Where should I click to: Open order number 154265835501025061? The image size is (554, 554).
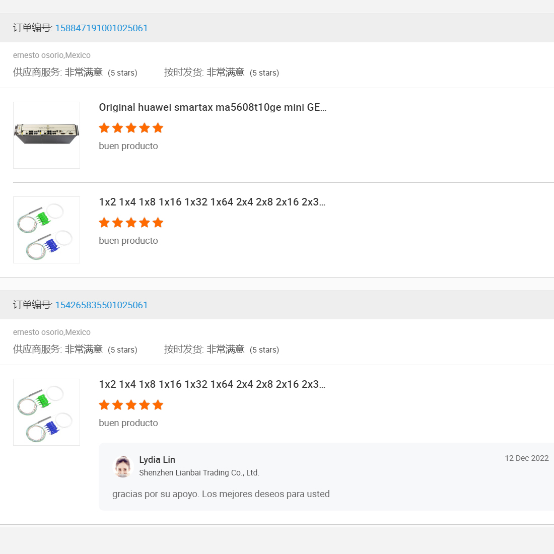pos(101,305)
